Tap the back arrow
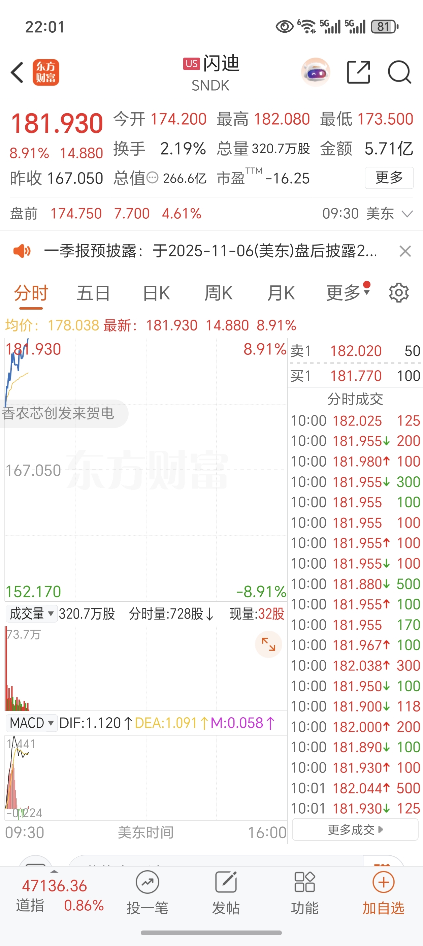This screenshot has width=423, height=946. click(17, 72)
